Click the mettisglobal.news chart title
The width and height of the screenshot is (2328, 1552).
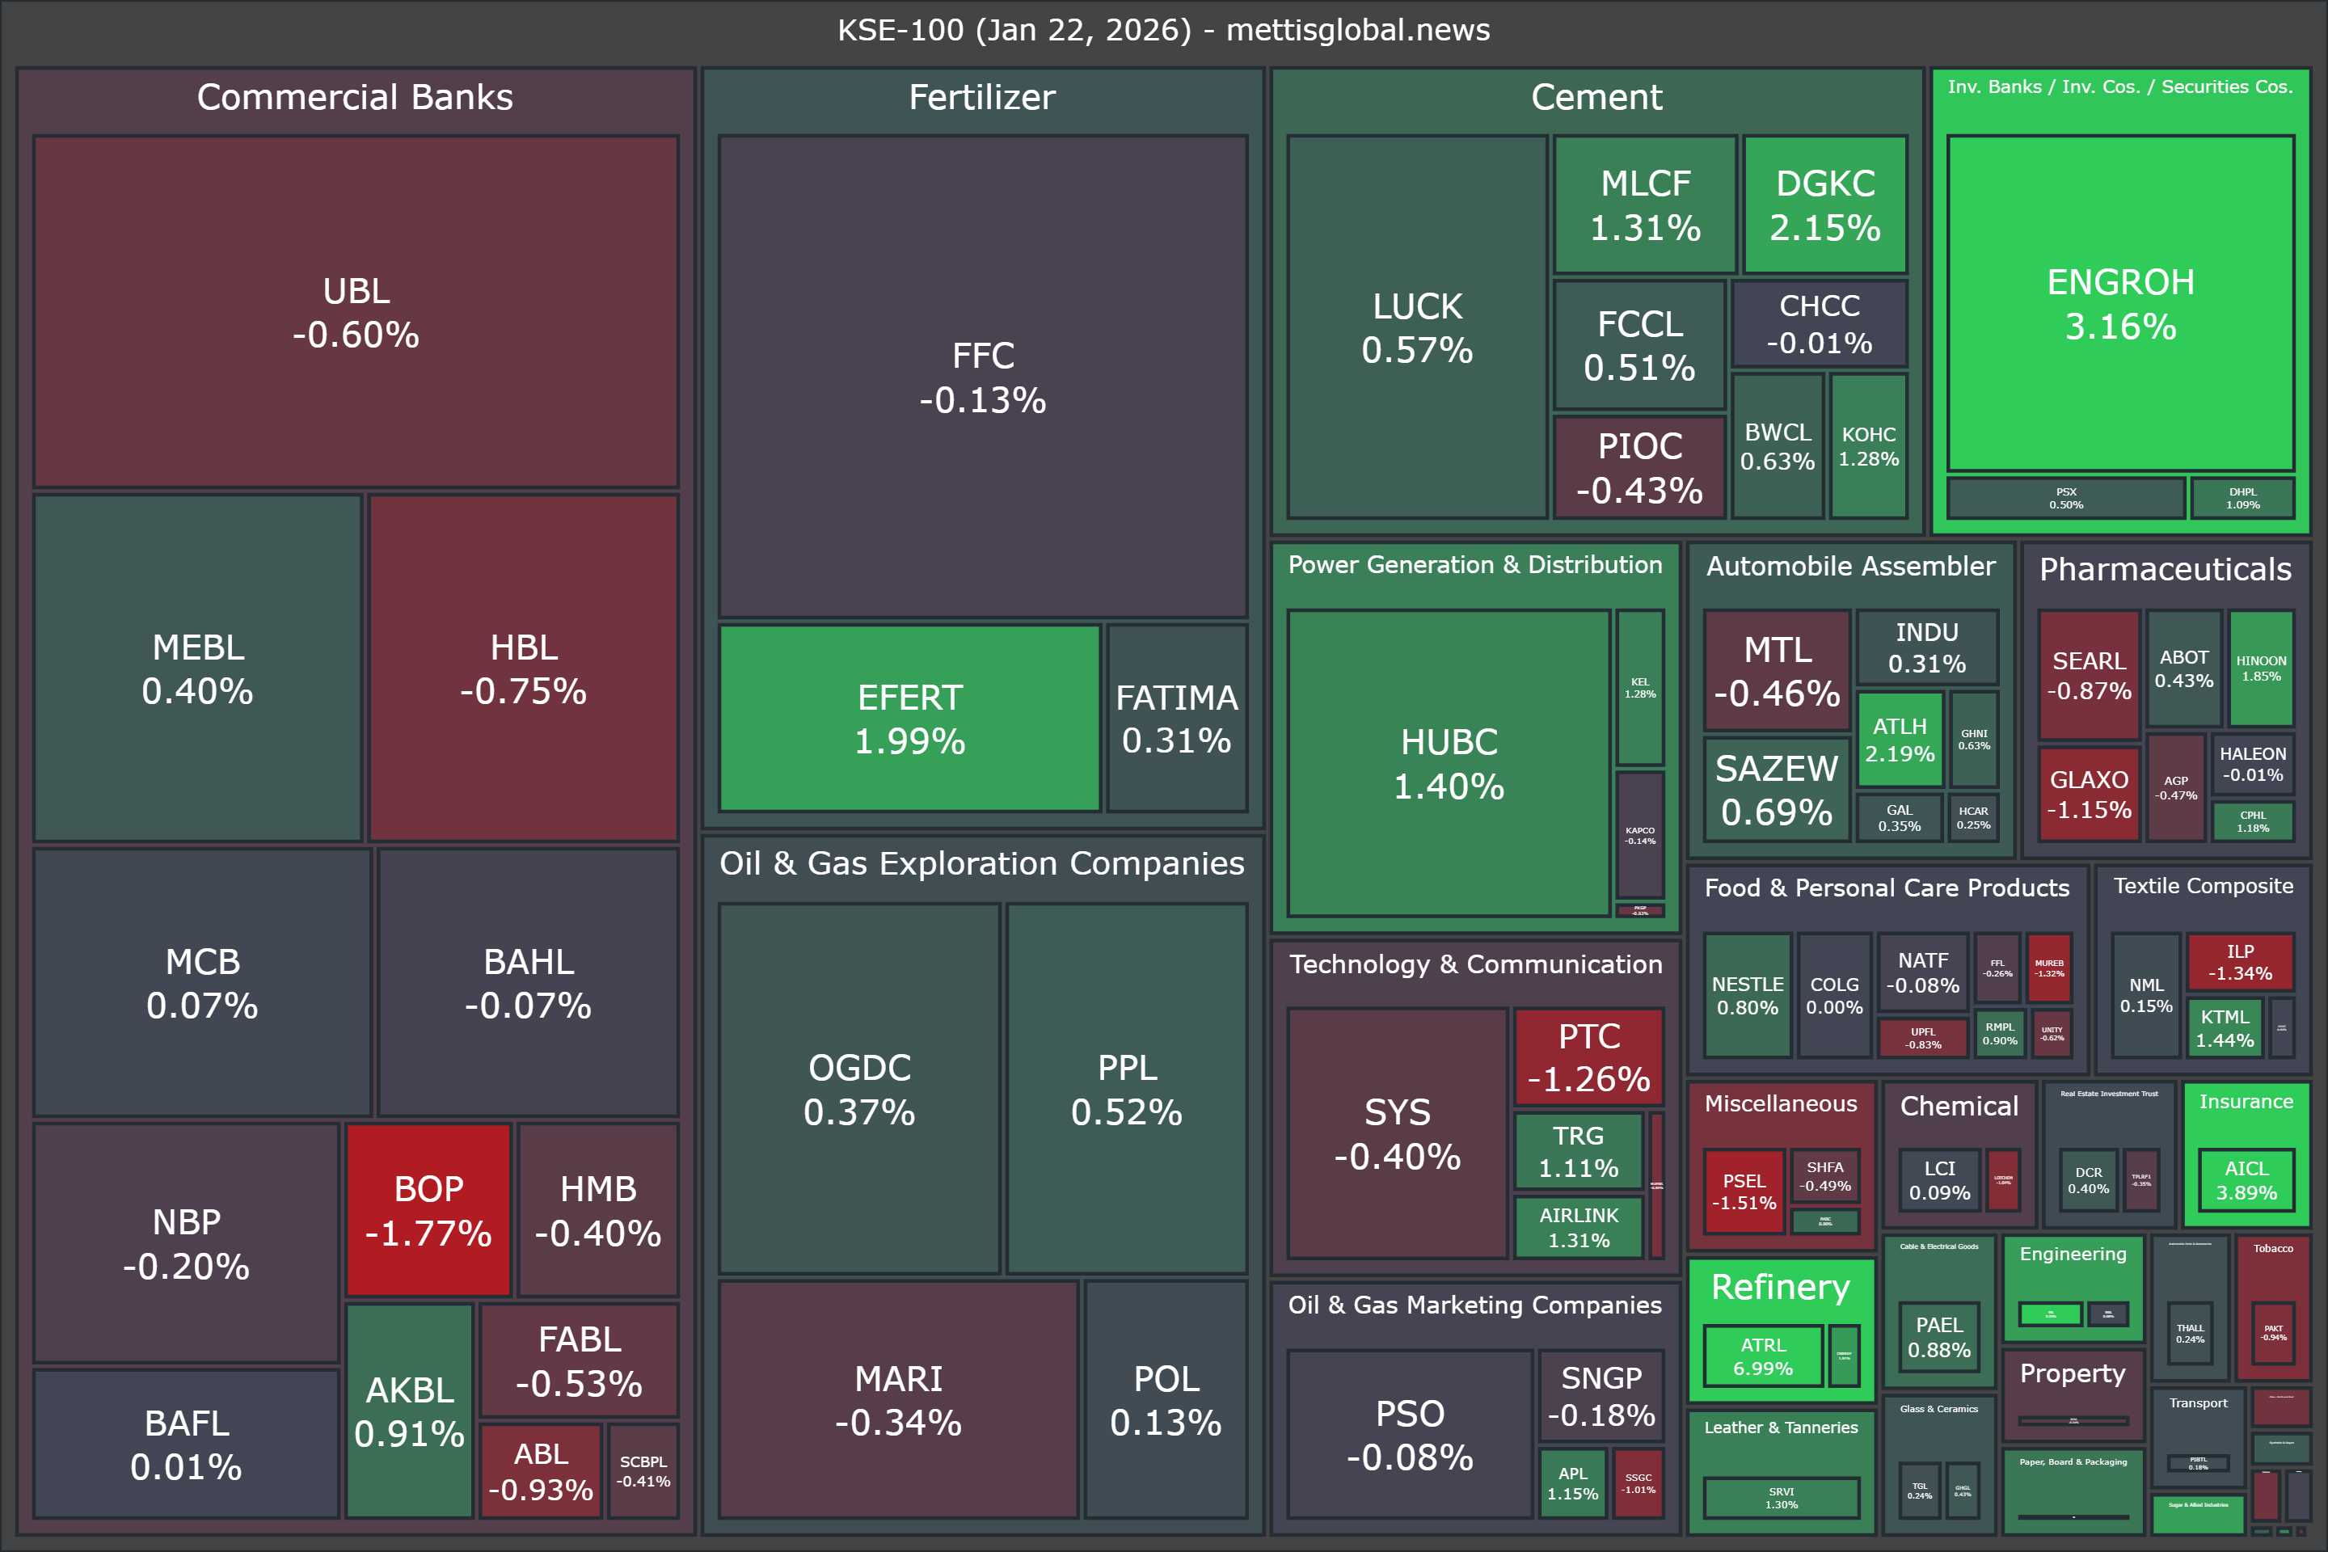[x=1163, y=30]
